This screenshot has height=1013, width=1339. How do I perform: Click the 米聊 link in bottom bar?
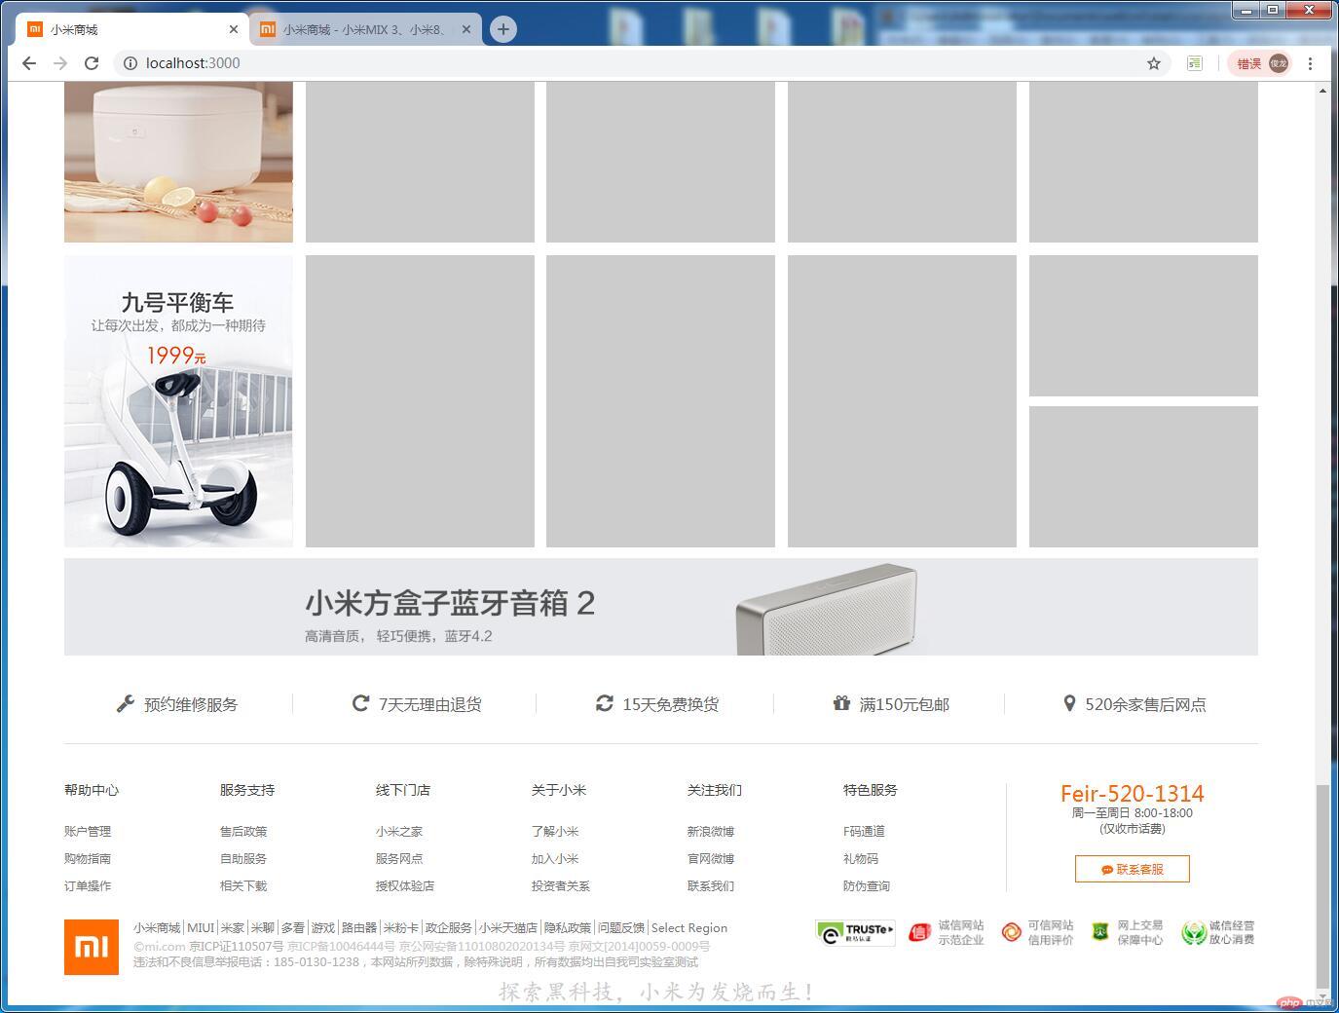pos(263,928)
